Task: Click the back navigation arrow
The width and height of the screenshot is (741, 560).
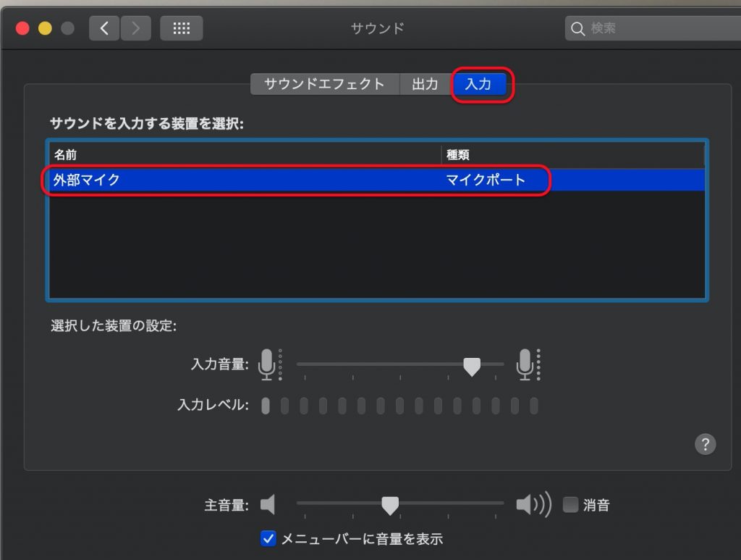Action: [x=105, y=28]
